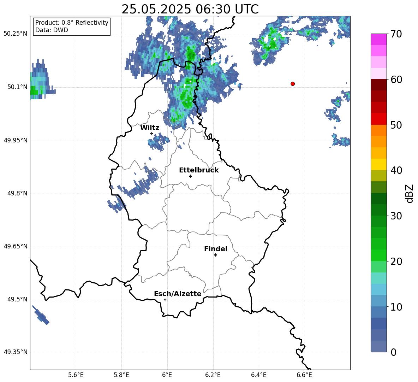Image resolution: width=418 pixels, height=382 pixels.
Task: Click the 6.6°E longitude label
Action: (304, 375)
